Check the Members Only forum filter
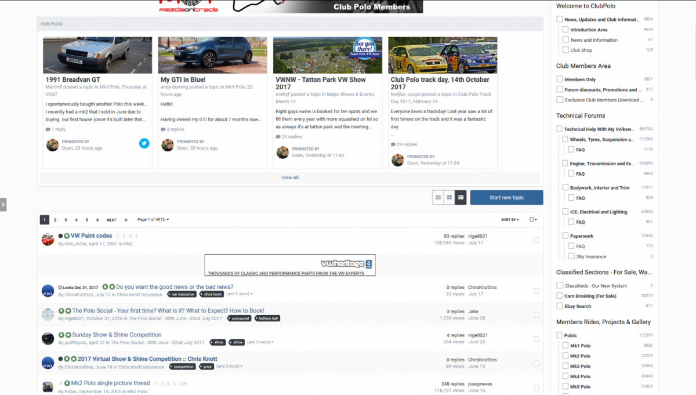Viewport: 696px width, 395px height. click(560, 79)
